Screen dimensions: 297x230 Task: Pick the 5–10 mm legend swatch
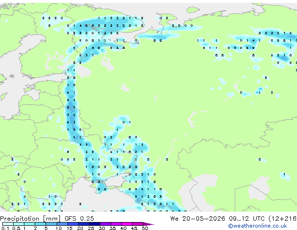pos(51,224)
